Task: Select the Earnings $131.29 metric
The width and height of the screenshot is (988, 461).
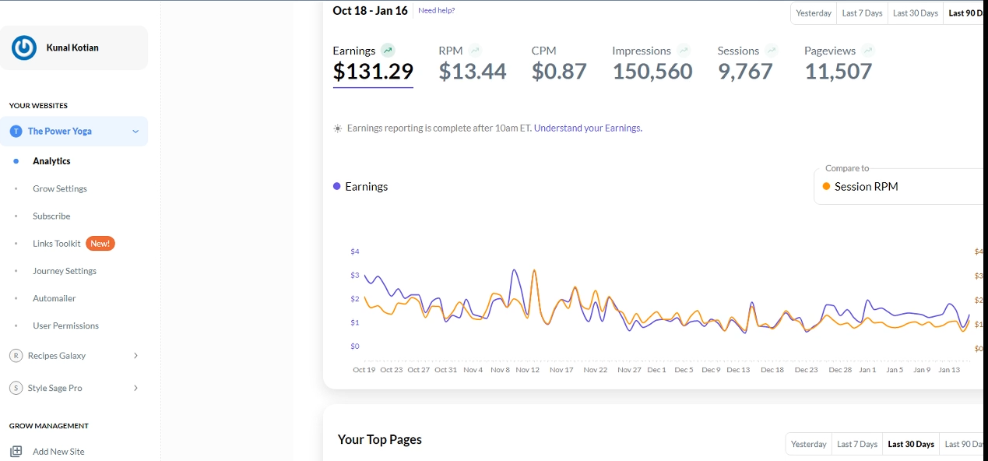Action: tap(373, 64)
